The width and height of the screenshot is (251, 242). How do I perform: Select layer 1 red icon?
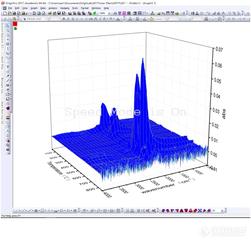click(15, 24)
